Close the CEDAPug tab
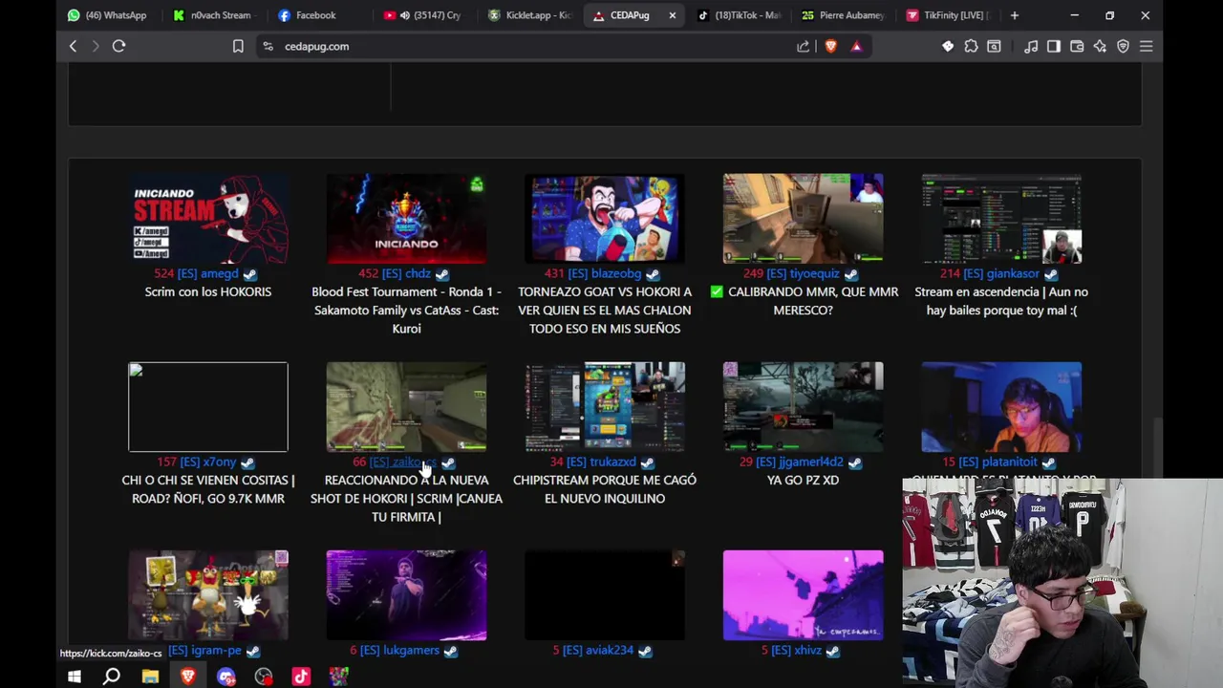The image size is (1223, 688). tap(672, 15)
